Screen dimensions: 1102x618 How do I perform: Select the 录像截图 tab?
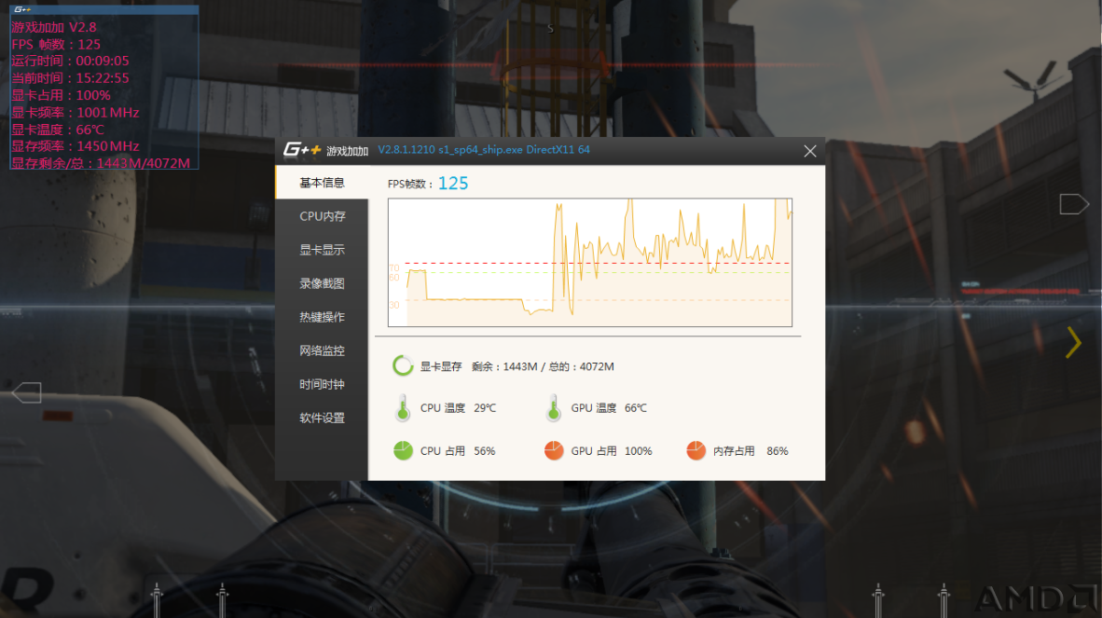point(322,283)
